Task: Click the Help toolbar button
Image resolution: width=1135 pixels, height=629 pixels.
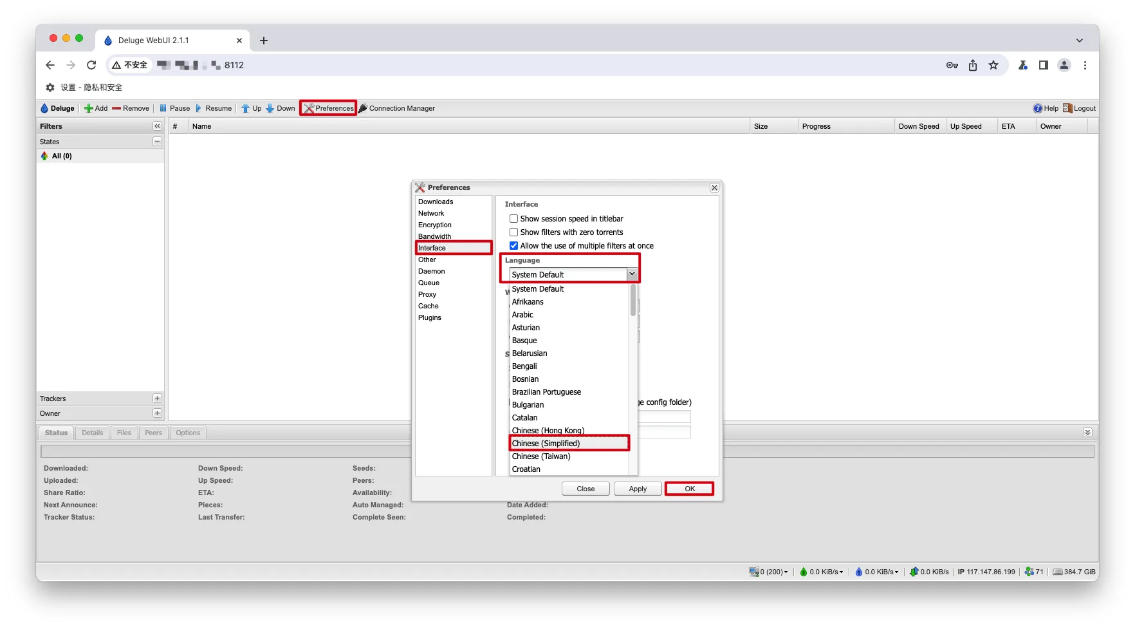Action: (x=1046, y=108)
